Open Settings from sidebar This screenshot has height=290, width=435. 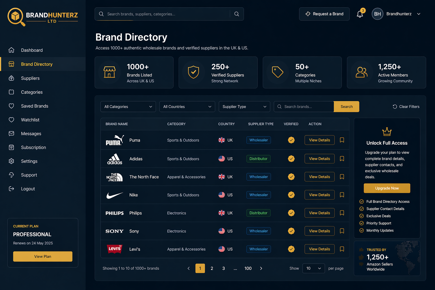(43, 161)
